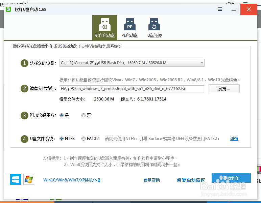Click the 浏览... browse button
Screen dimensions: 261x203
click(x=224, y=89)
